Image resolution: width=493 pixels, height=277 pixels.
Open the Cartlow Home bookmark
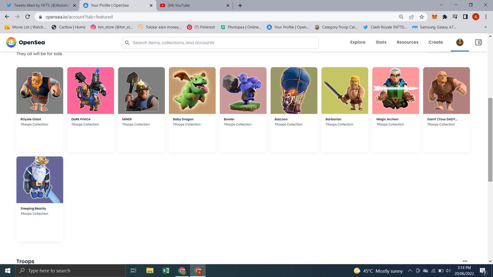coord(69,27)
